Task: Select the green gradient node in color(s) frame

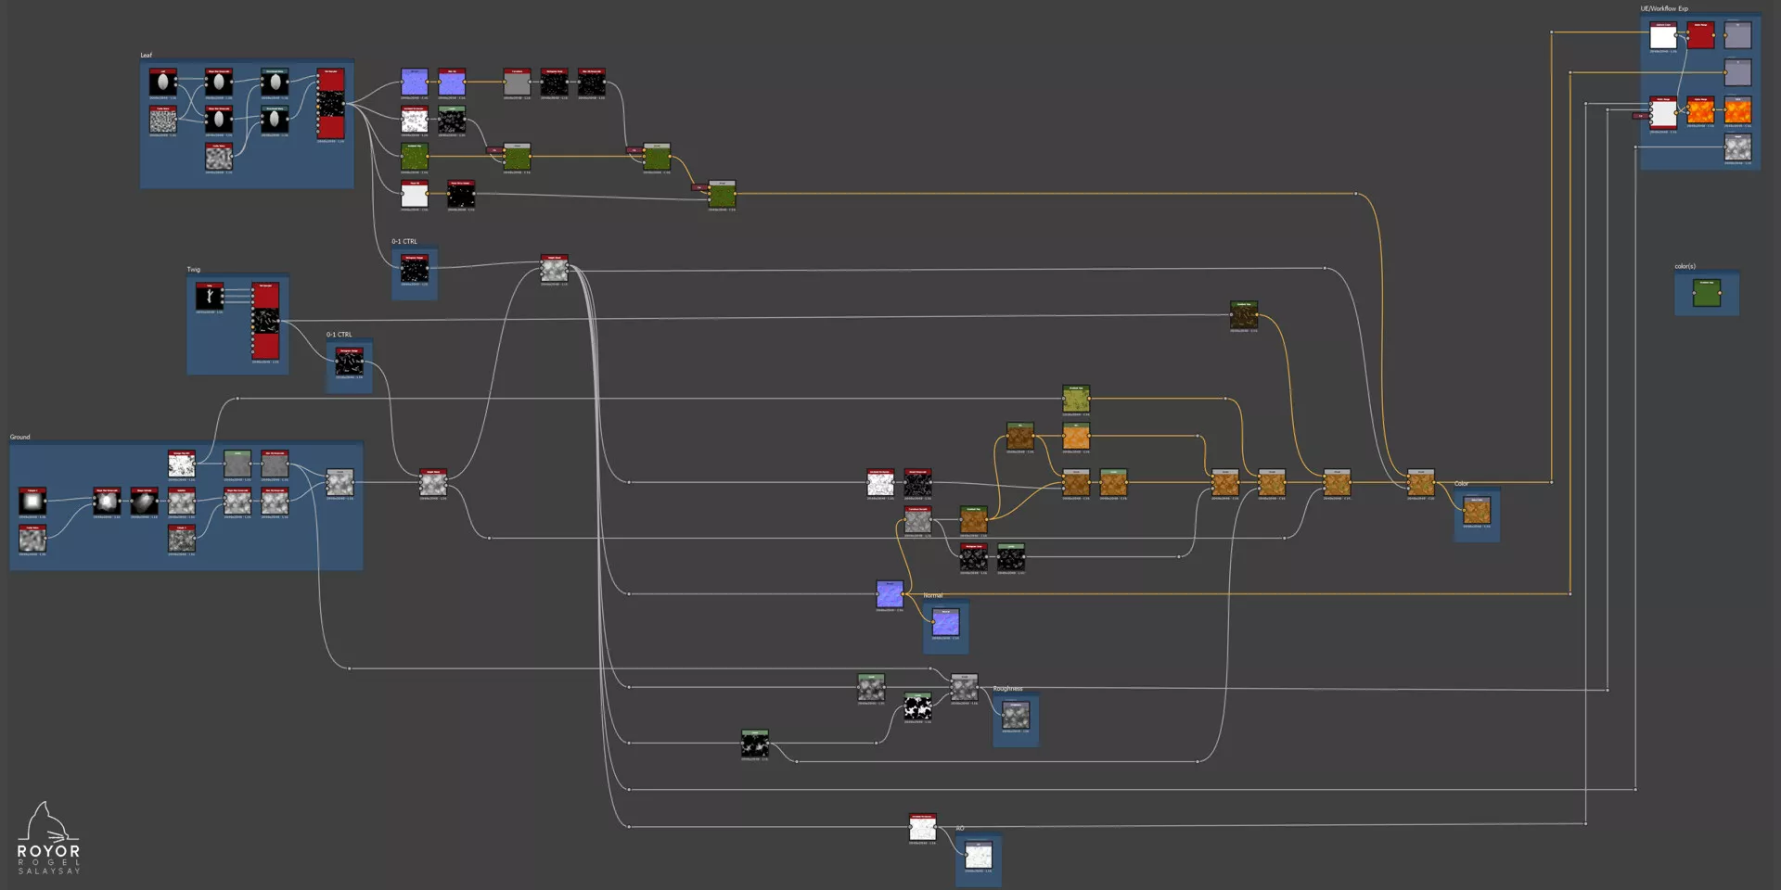Action: [1707, 293]
